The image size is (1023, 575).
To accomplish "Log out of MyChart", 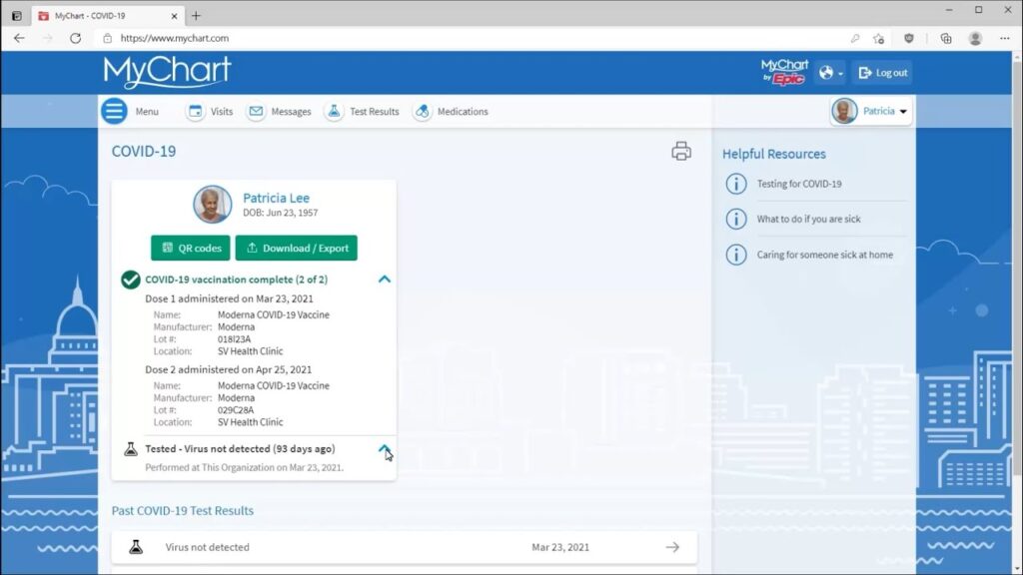I will (882, 72).
